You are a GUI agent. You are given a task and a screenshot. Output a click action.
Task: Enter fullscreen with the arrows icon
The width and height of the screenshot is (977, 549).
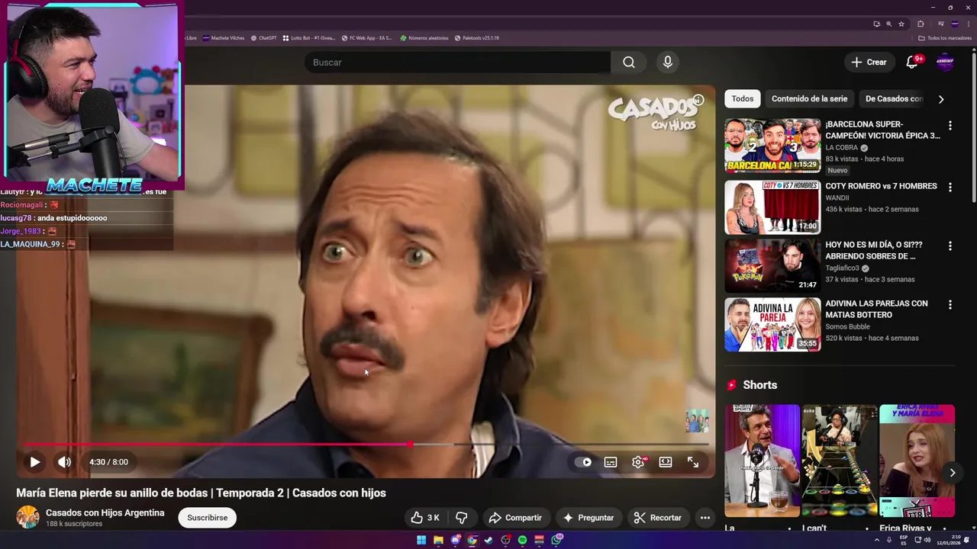[x=693, y=462]
